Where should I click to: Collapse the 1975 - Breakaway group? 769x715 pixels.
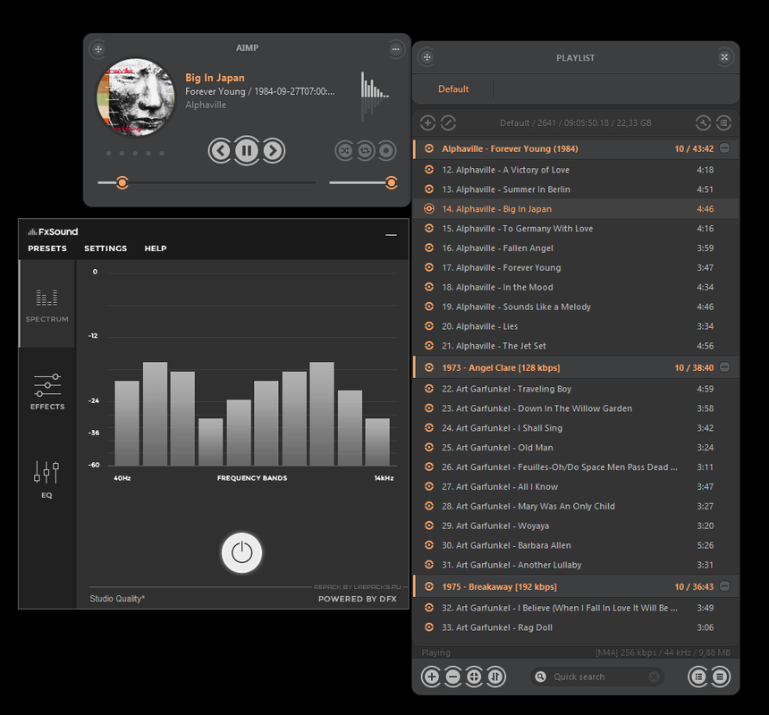[x=724, y=586]
